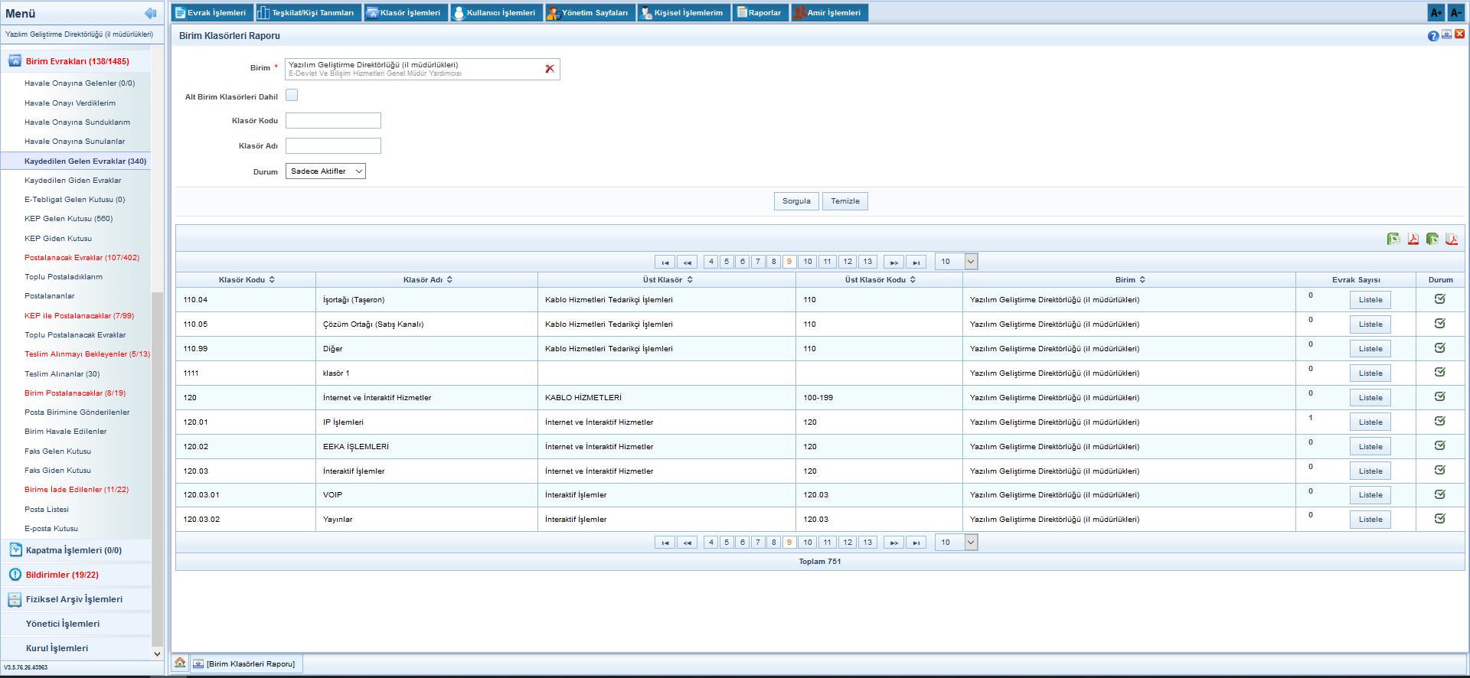The width and height of the screenshot is (1470, 678).
Task: Toggle Durum status for folder 120.03.02
Action: click(x=1439, y=519)
